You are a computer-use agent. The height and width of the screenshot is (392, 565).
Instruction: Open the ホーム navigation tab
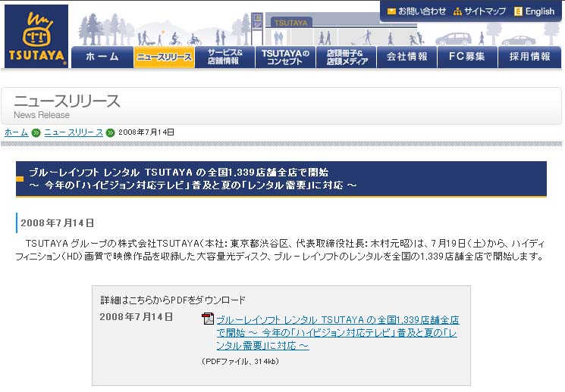(x=102, y=57)
